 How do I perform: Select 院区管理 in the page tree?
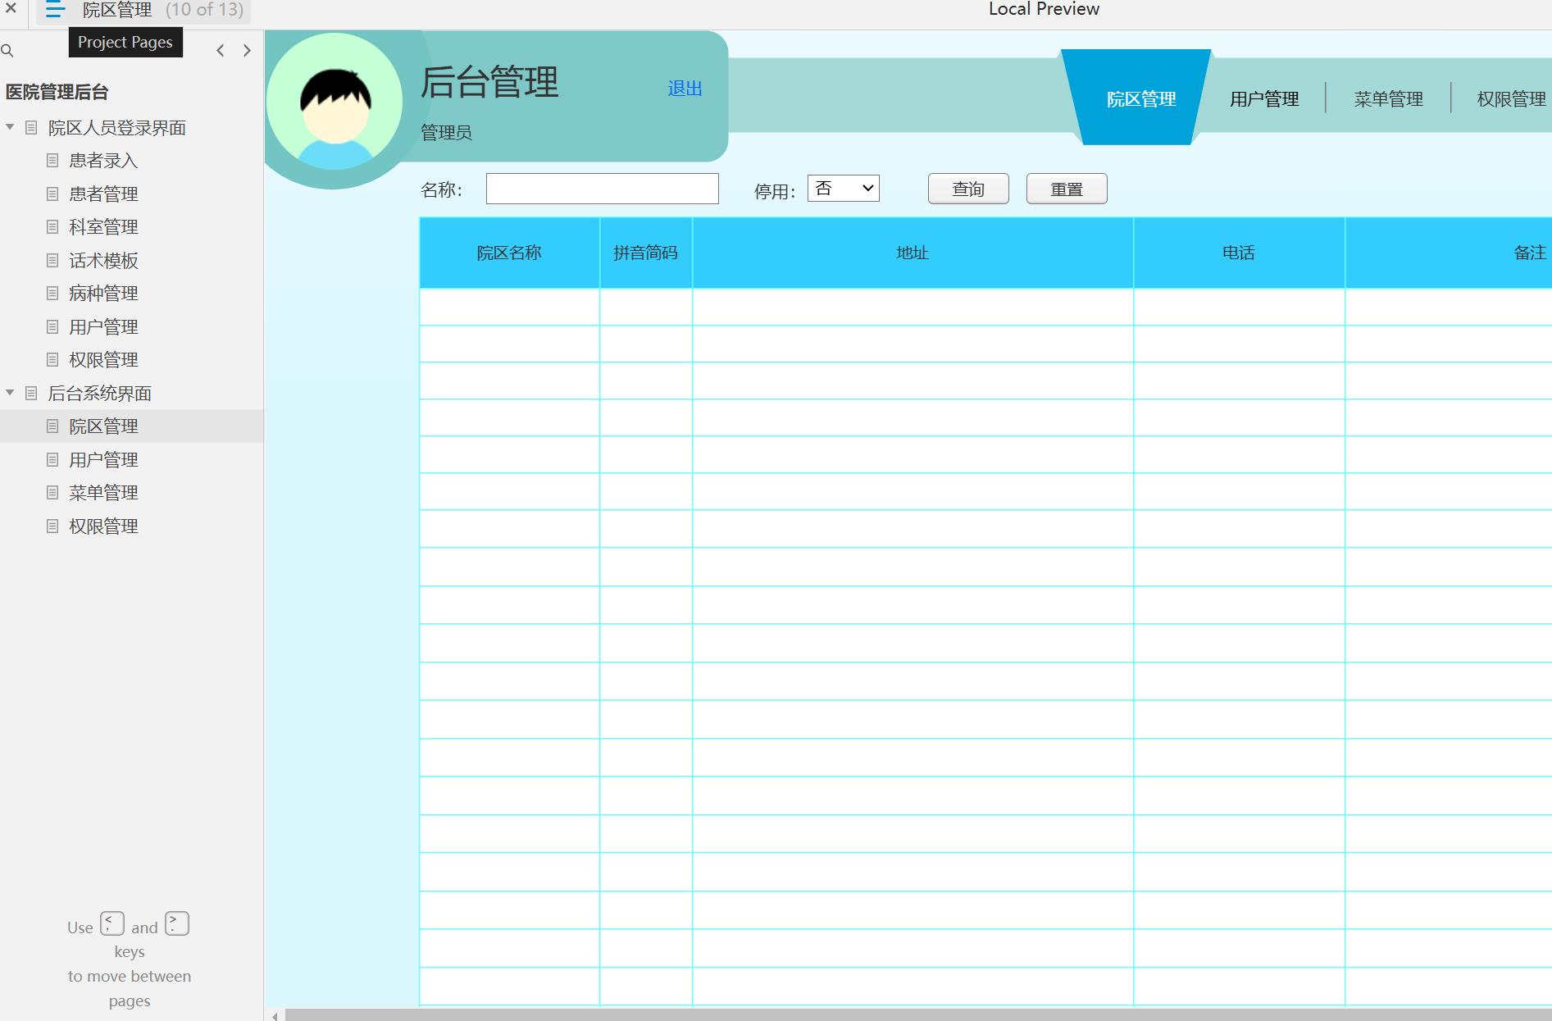click(x=103, y=426)
